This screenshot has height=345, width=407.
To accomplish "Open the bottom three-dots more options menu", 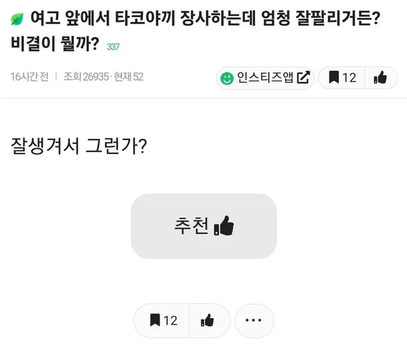I will [x=254, y=320].
